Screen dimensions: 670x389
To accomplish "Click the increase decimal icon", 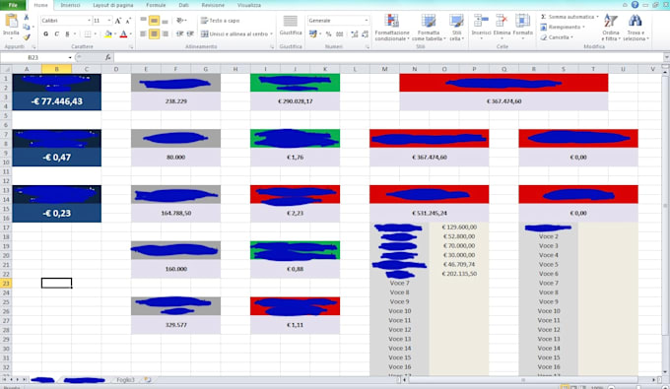I will 355,33.
